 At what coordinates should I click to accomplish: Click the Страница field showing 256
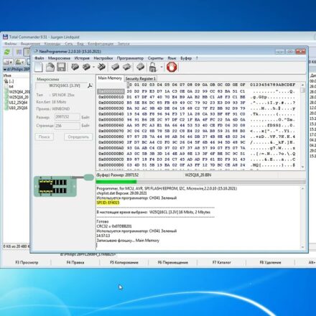[68, 126]
